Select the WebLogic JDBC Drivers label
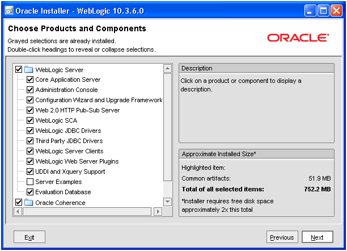This screenshot has height=251, width=347. click(x=68, y=131)
